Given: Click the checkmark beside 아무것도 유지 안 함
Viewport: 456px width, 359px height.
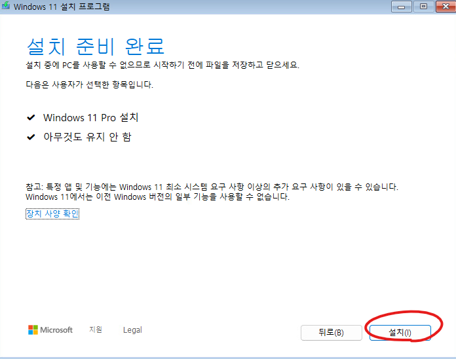Looking at the screenshot, I should point(31,137).
